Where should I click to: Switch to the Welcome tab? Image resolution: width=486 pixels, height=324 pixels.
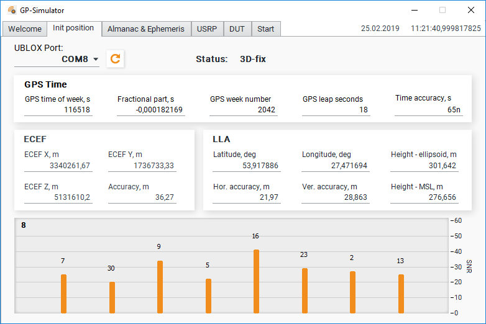[x=25, y=29]
